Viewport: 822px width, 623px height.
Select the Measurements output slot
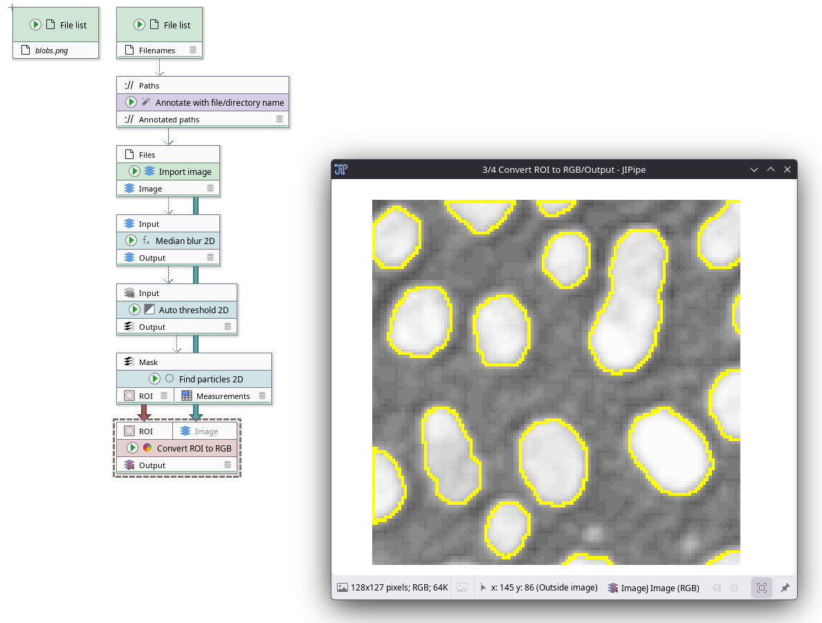tap(222, 396)
